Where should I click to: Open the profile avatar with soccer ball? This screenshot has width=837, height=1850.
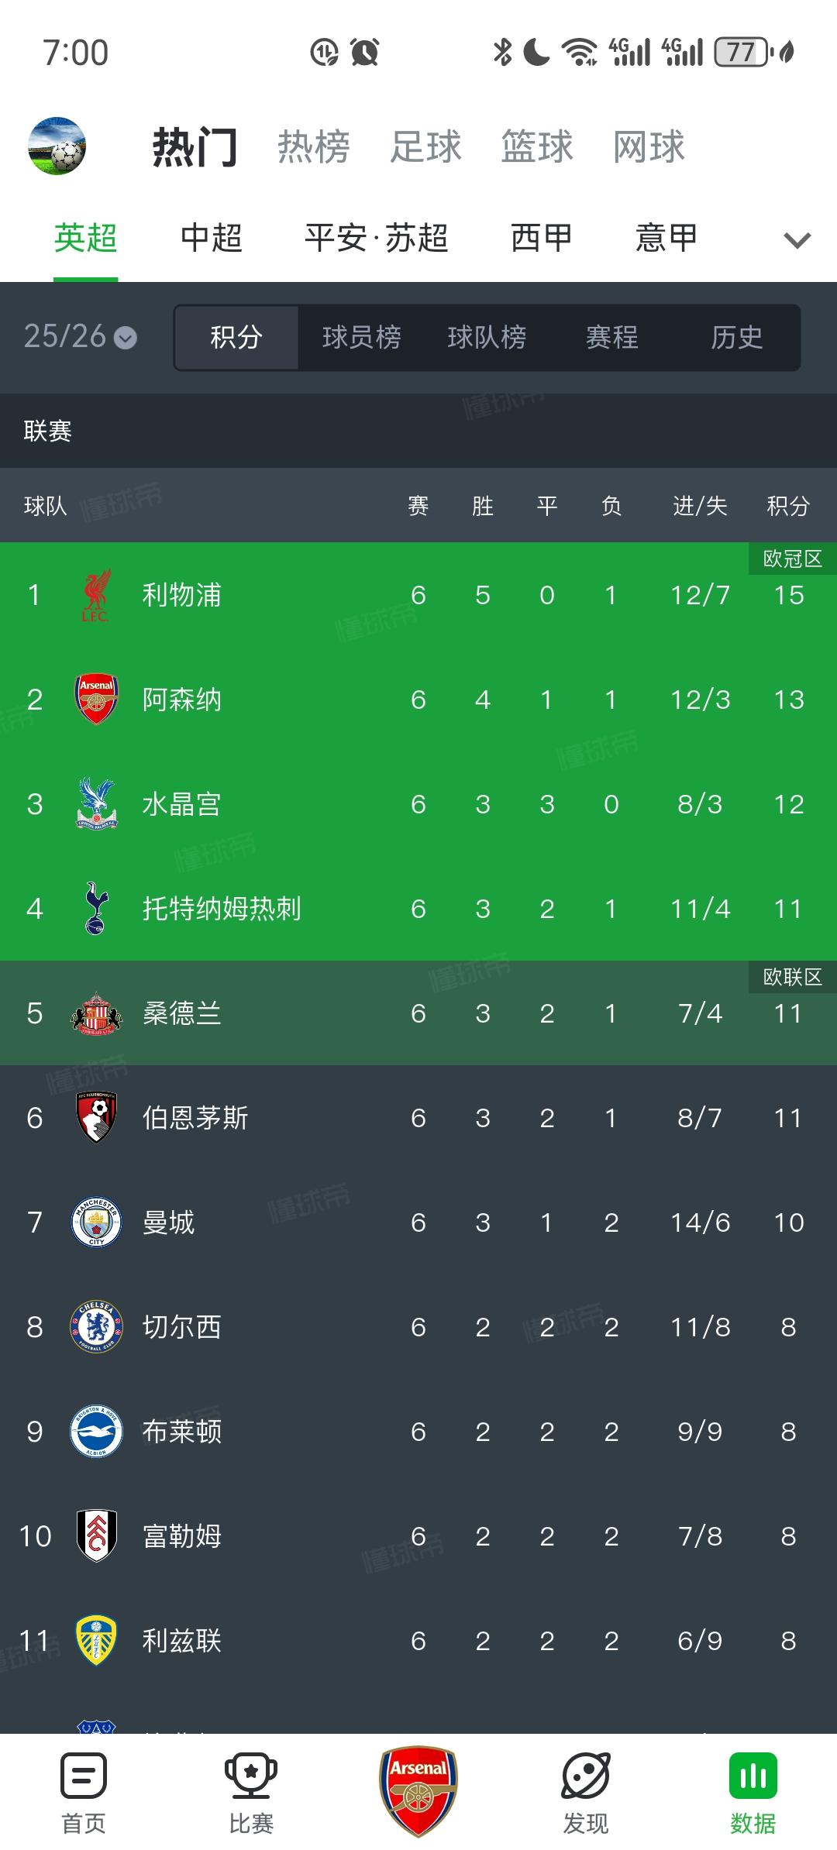tap(57, 146)
